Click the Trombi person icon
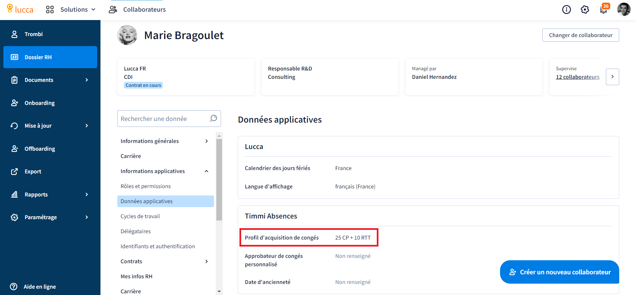The height and width of the screenshot is (295, 636). point(14,34)
